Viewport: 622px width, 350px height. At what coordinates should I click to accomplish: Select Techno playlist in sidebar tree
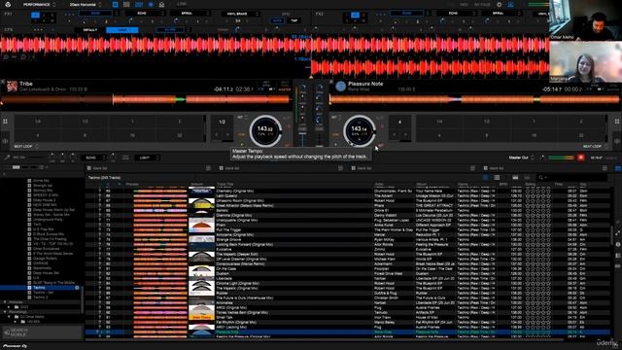coord(40,288)
